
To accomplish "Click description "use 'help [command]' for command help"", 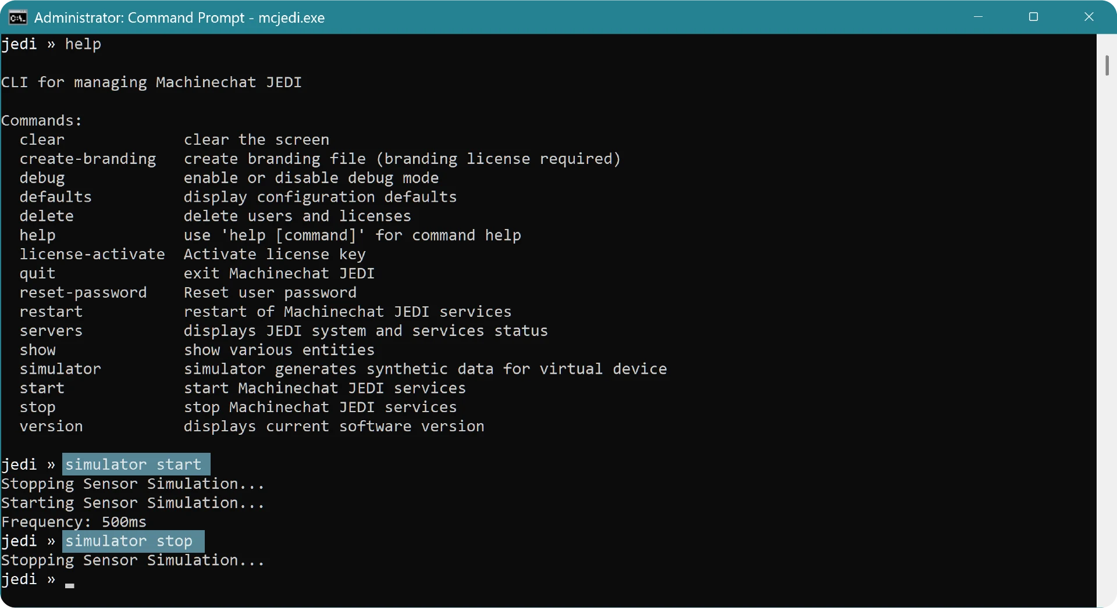I will (353, 235).
